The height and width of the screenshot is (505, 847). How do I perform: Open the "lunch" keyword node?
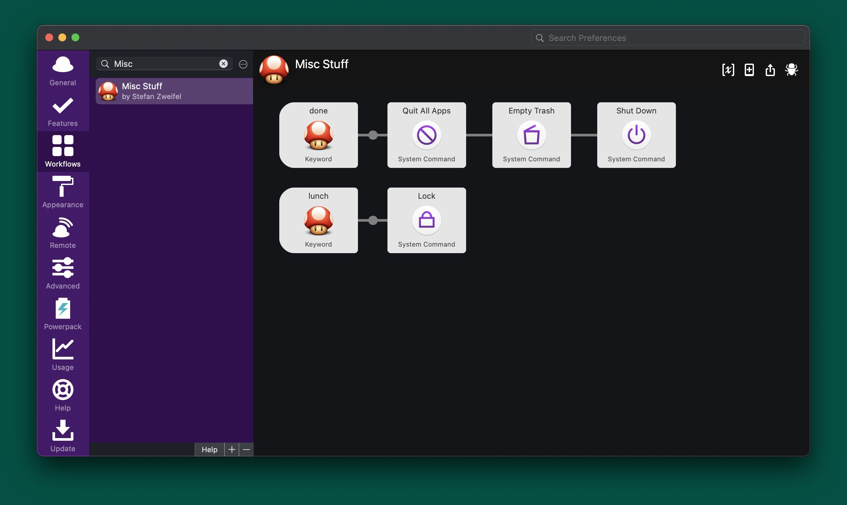point(318,220)
